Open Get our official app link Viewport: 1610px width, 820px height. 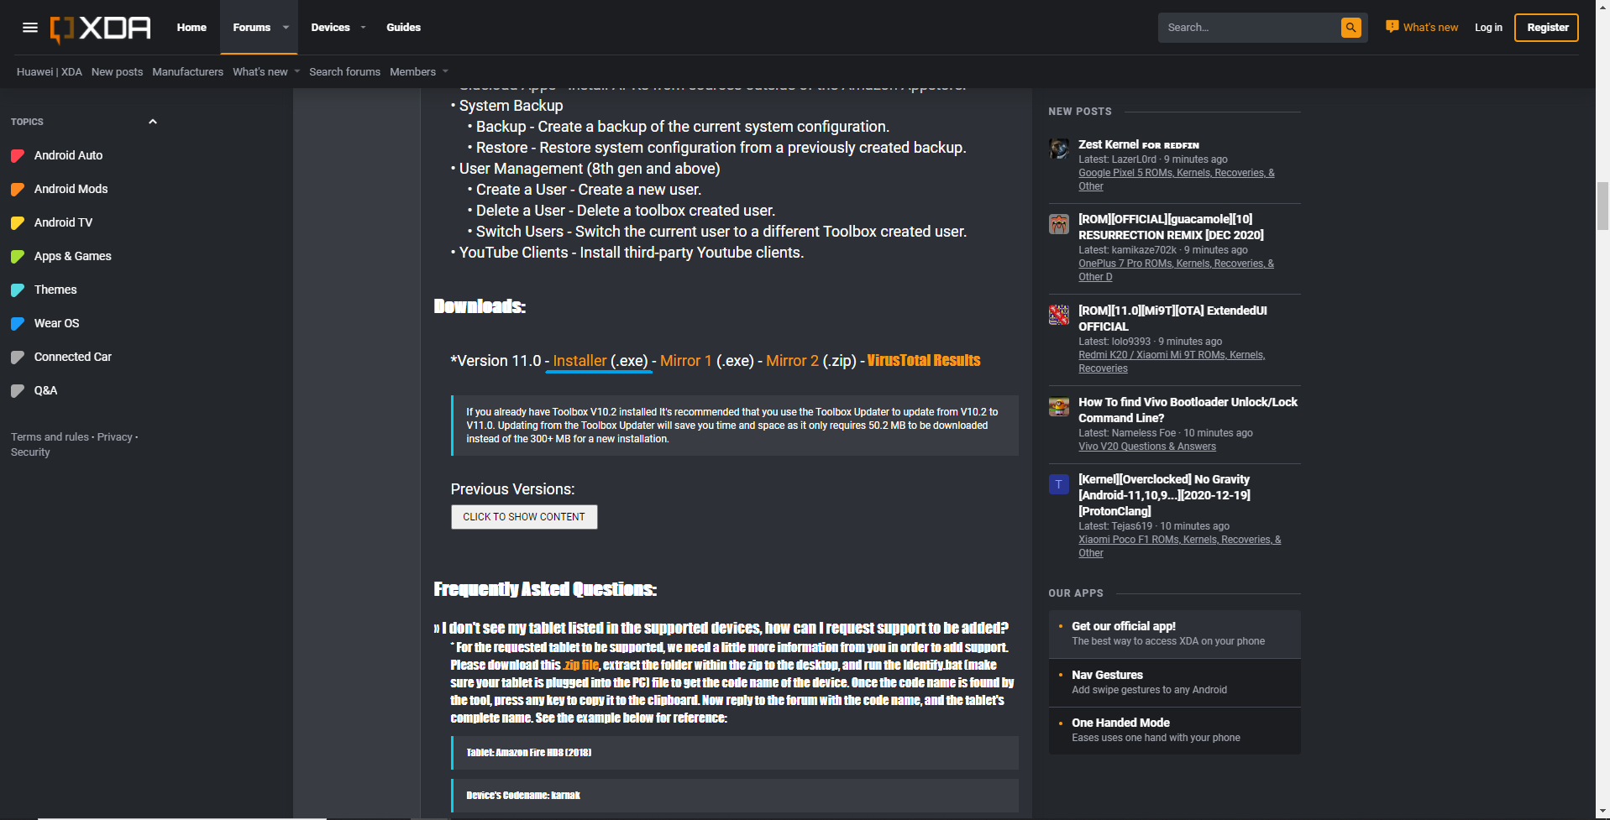click(x=1123, y=626)
